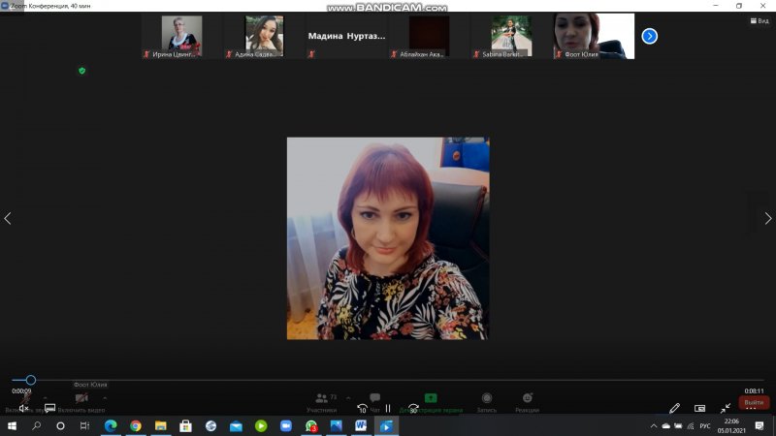
Task: Open the OneDrive cloud tray icon
Action: click(x=666, y=426)
